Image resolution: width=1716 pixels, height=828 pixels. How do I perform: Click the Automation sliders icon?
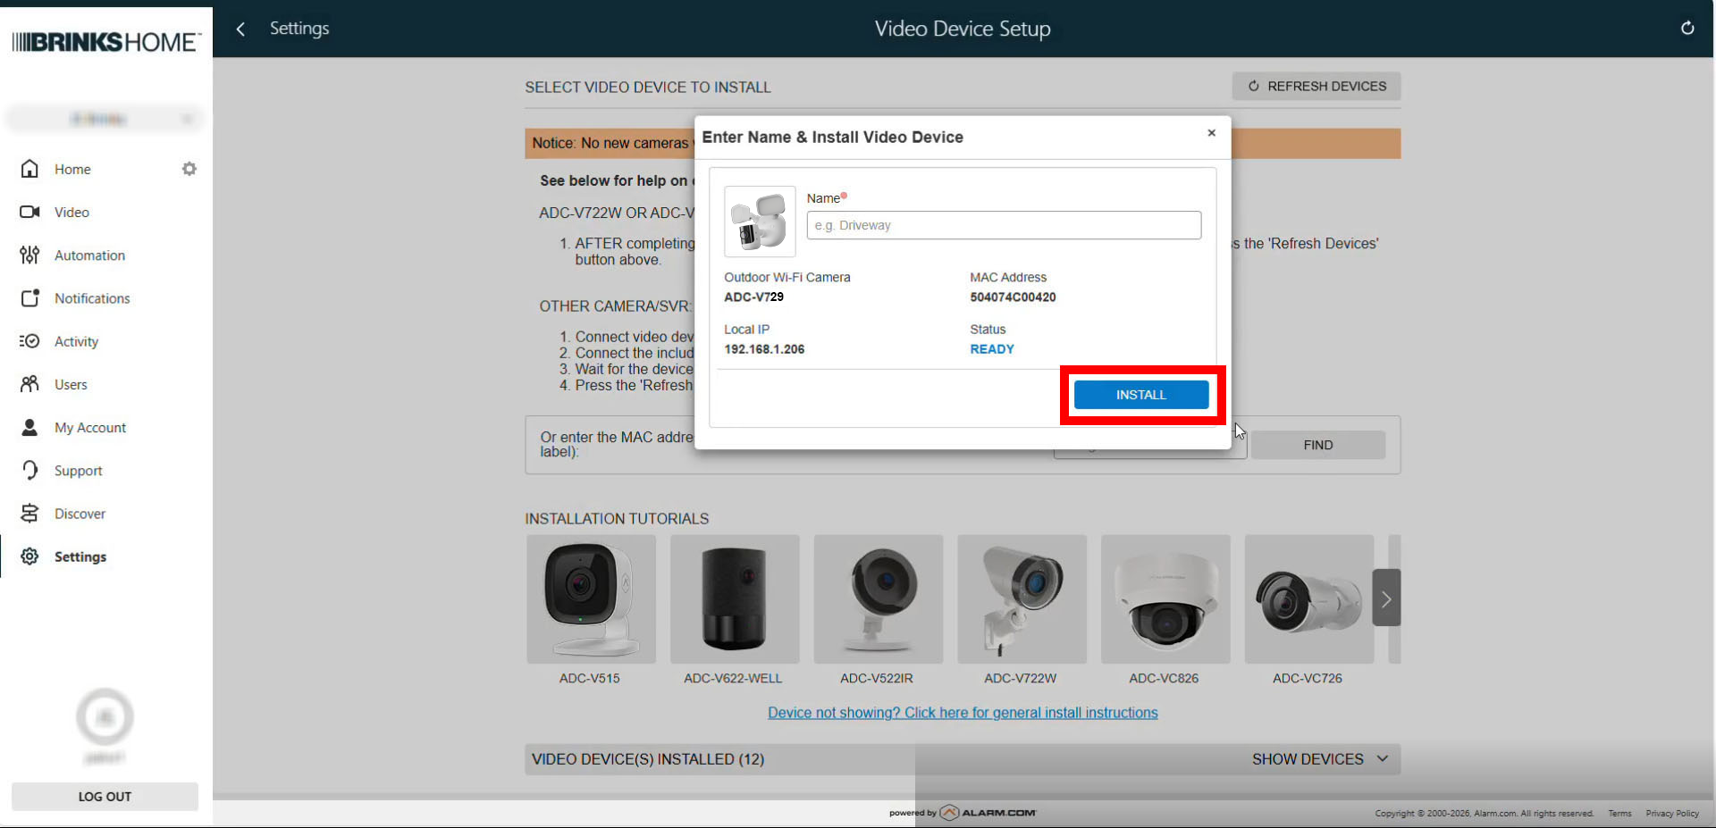[29, 255]
